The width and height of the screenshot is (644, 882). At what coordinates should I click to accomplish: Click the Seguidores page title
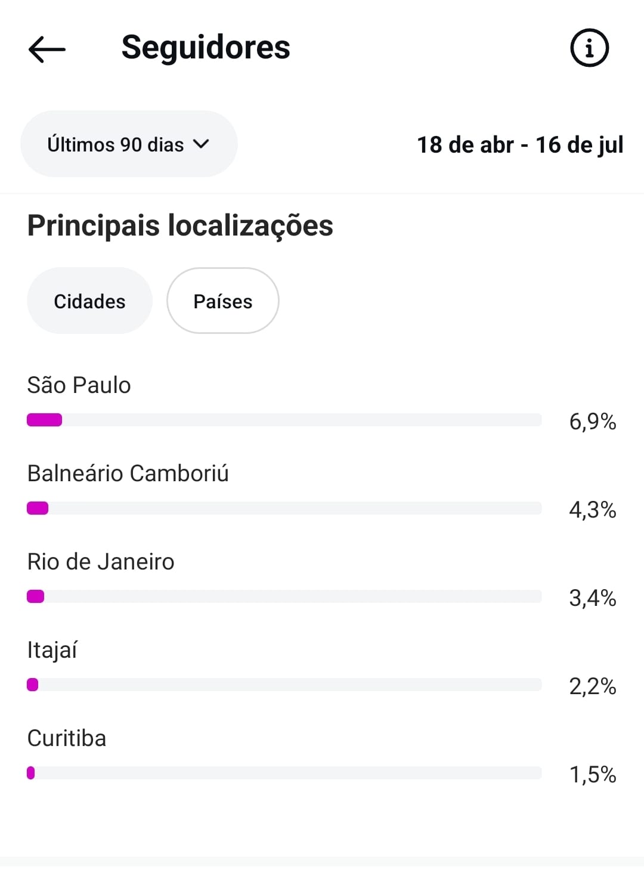tap(206, 48)
